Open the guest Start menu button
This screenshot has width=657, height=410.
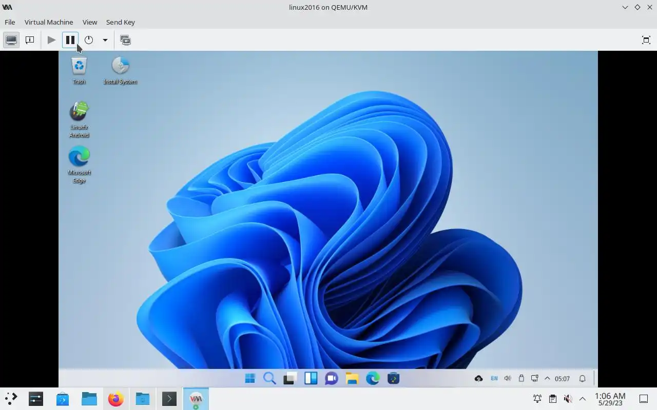(x=250, y=379)
